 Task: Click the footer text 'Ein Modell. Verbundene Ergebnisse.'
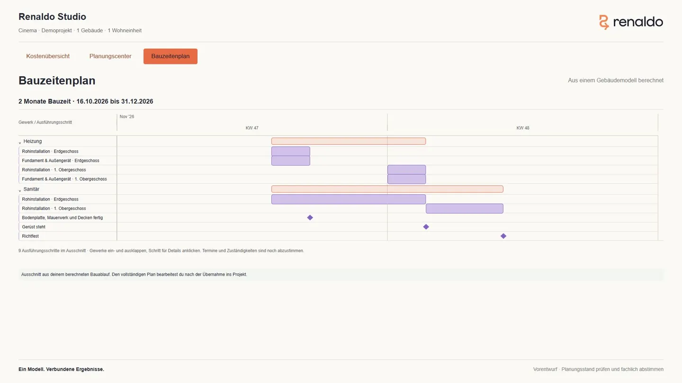coord(61,369)
